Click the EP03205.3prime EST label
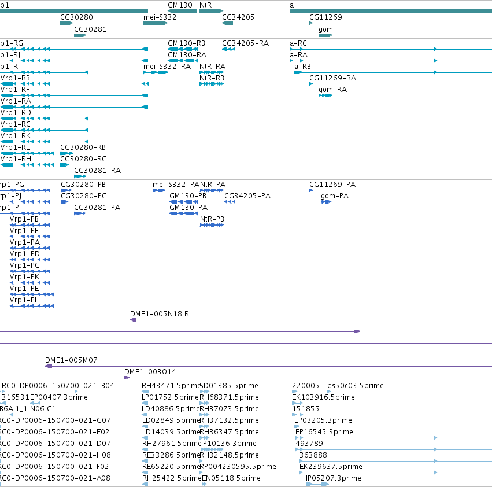The image size is (492, 487). click(x=323, y=420)
